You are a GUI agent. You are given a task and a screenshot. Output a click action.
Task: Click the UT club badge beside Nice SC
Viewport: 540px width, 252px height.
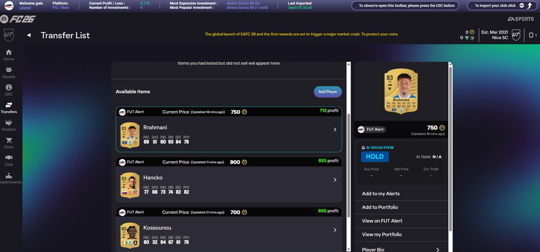(x=516, y=35)
